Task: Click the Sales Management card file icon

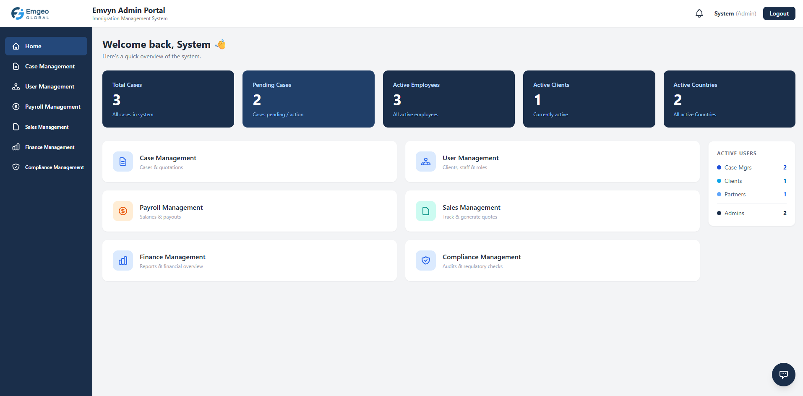Action: [426, 211]
